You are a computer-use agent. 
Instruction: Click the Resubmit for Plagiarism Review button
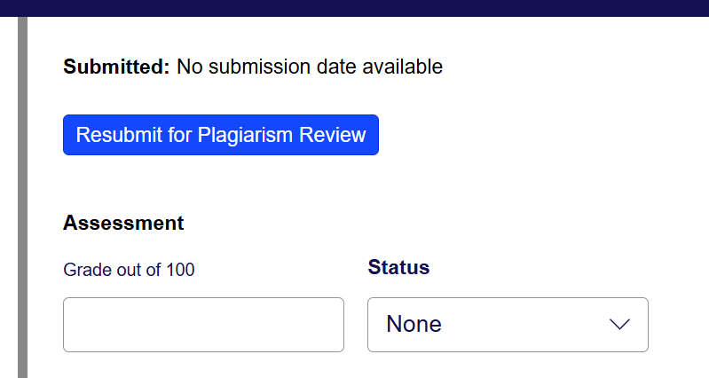tap(221, 135)
